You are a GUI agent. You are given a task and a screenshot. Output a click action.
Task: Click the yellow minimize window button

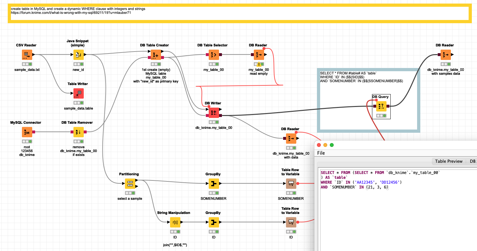(x=325, y=145)
